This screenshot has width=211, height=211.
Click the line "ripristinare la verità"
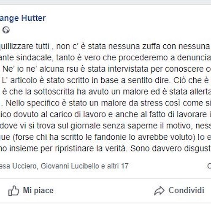coord(105,149)
